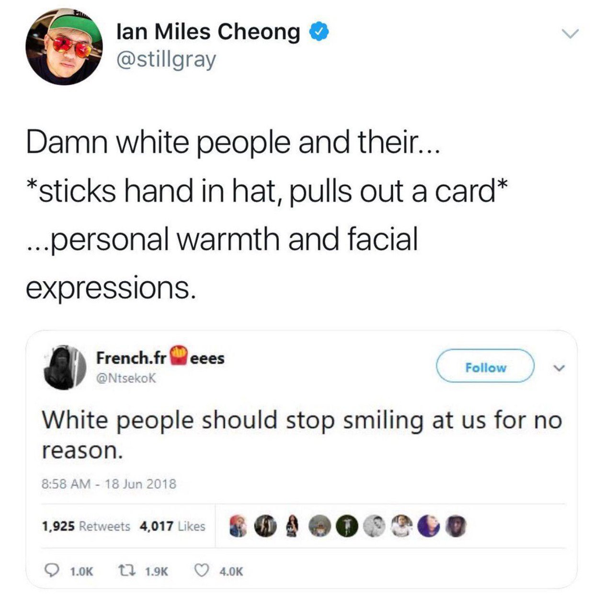View the 4,017 Likes list
Screen dimensions: 594x600
pyautogui.click(x=172, y=526)
